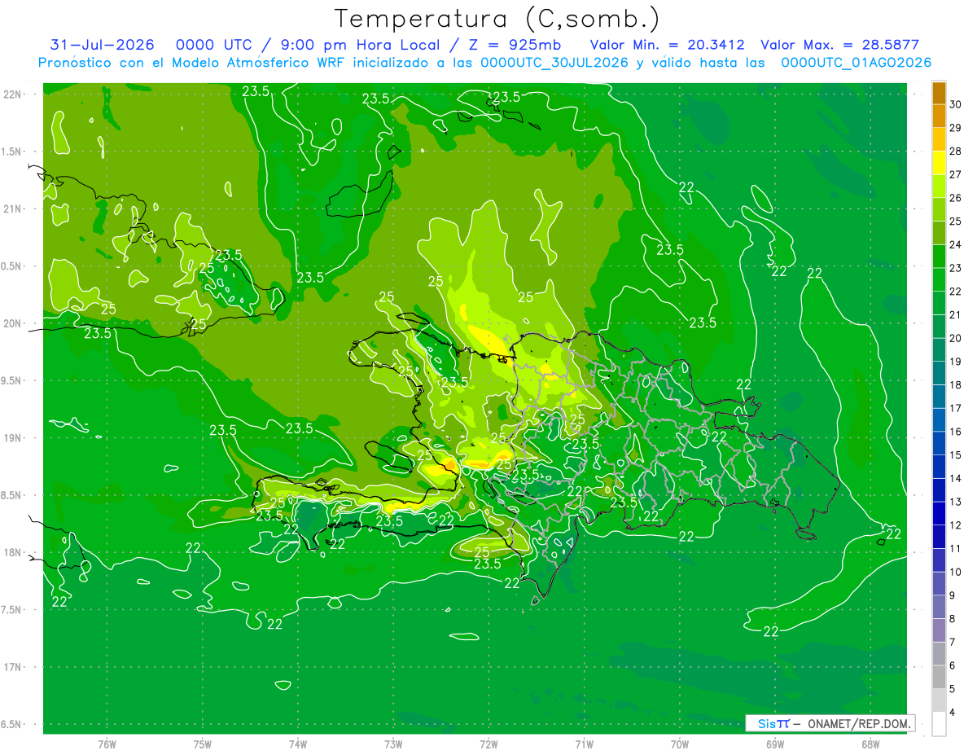The image size is (977, 755).
Task: Click the "17N" latitude axis label
Action: coord(14,667)
